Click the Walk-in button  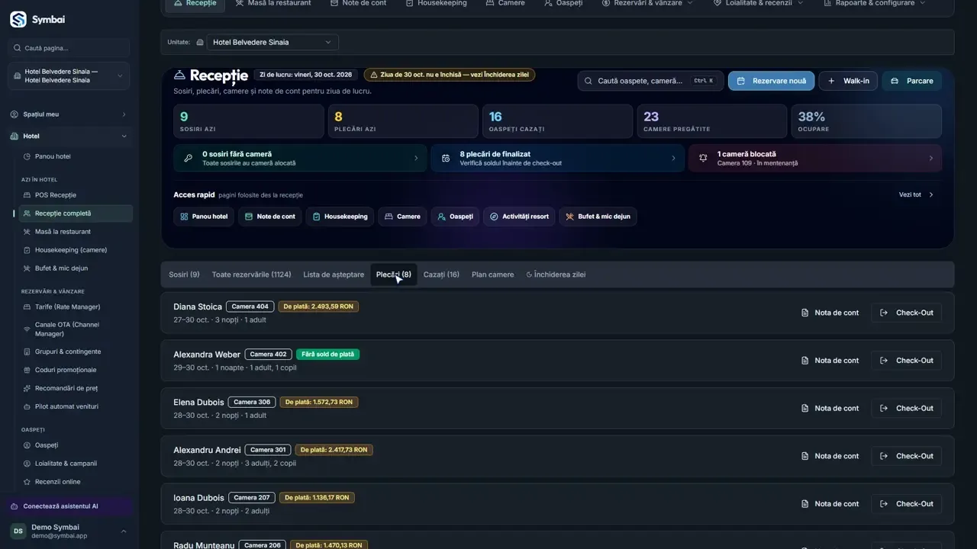848,81
